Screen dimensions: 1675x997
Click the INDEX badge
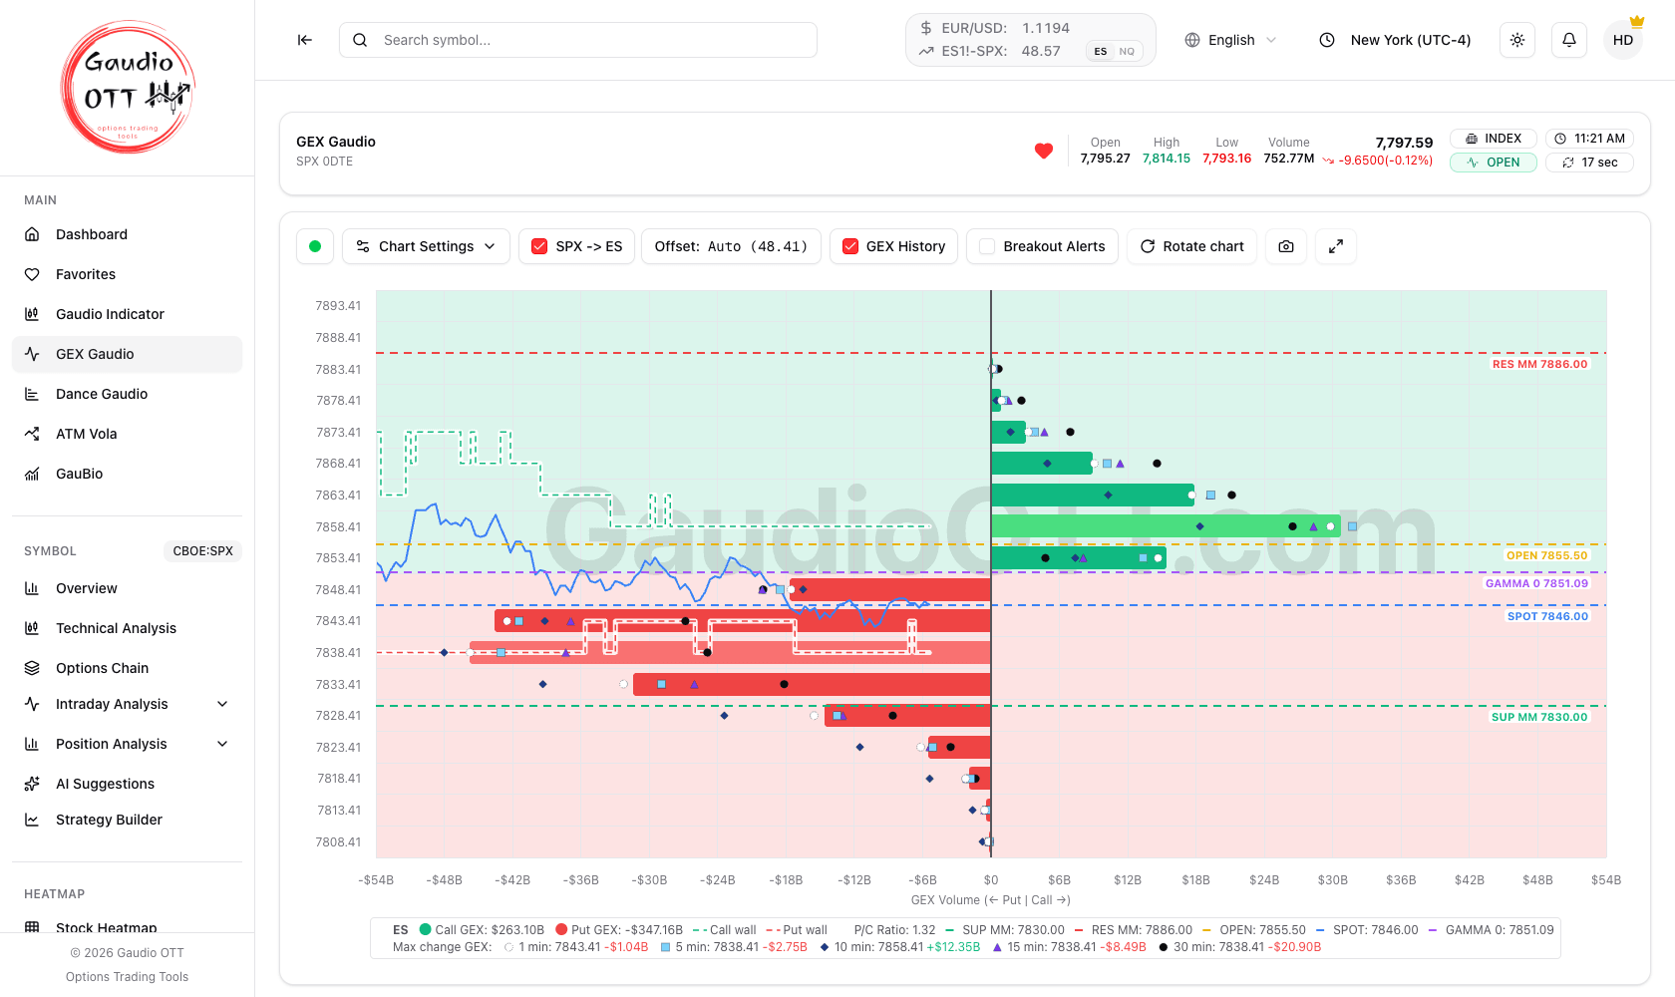click(x=1494, y=139)
